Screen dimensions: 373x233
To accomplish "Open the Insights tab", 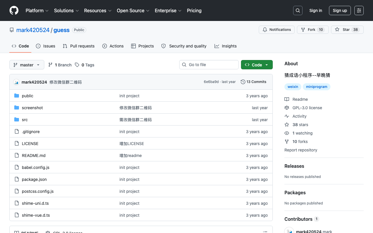I will (226, 46).
